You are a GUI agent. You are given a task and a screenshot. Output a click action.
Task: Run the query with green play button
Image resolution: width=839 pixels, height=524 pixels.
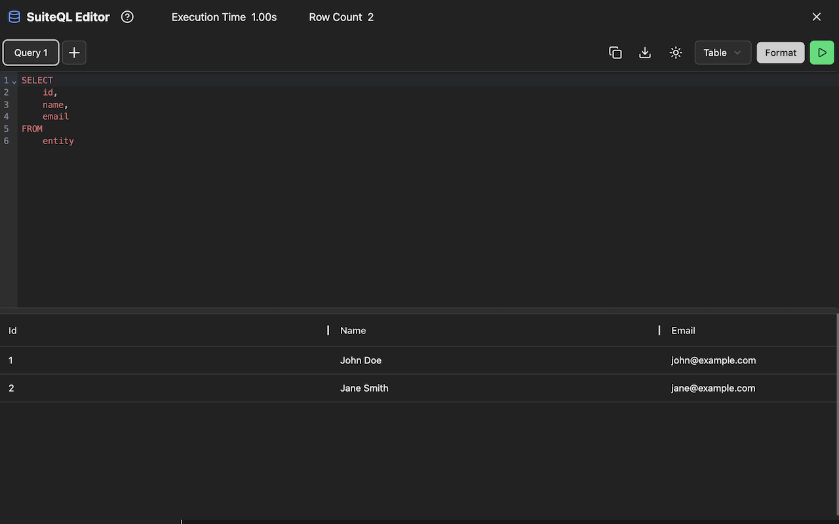click(x=822, y=52)
